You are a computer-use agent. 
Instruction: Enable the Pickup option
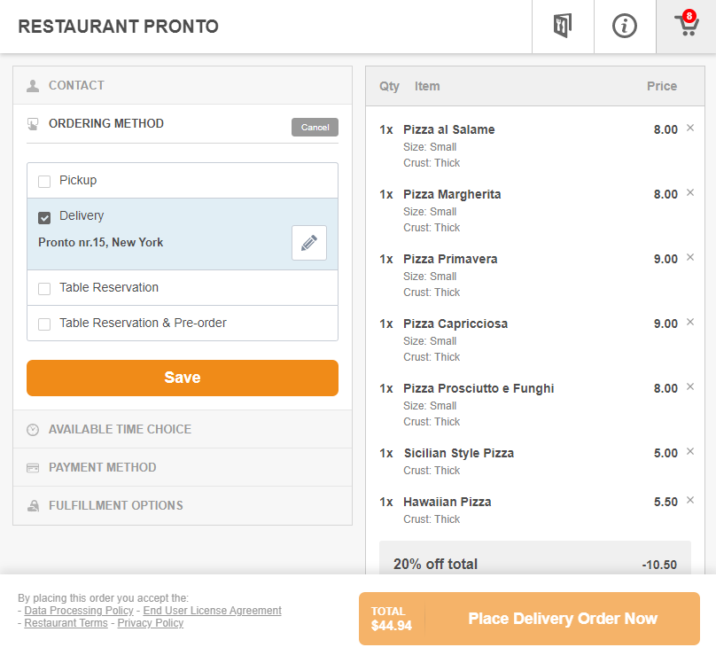point(44,180)
